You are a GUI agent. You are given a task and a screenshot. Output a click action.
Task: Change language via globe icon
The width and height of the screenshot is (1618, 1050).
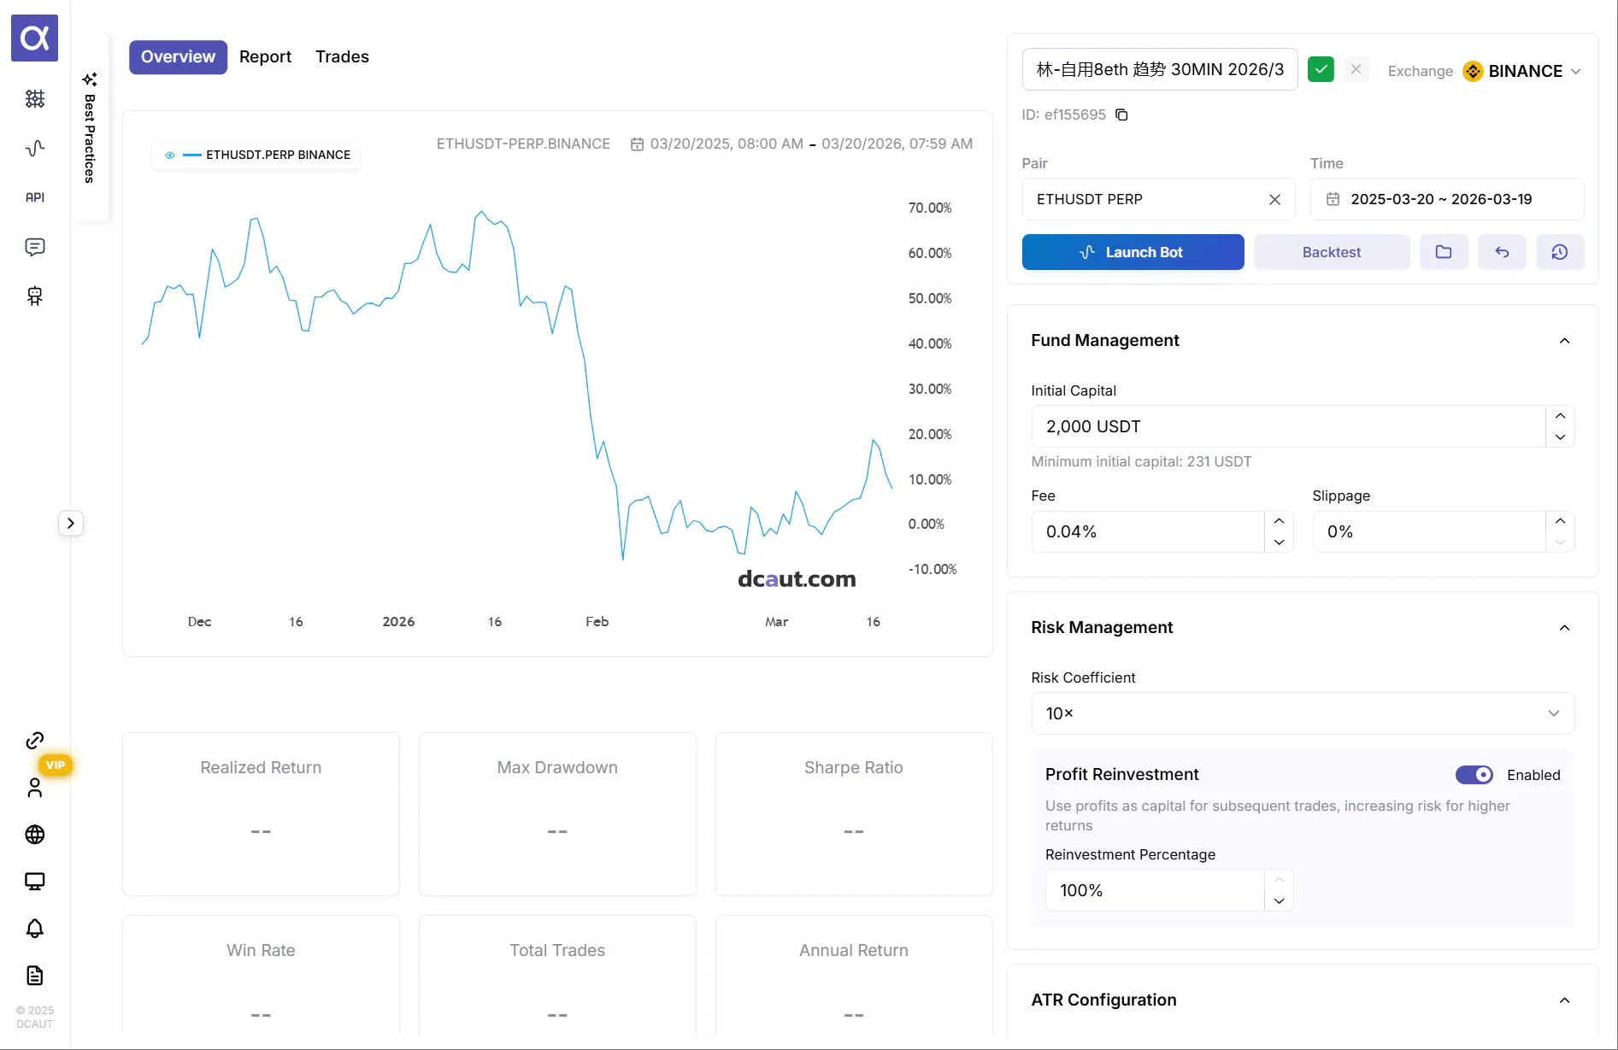coord(35,835)
